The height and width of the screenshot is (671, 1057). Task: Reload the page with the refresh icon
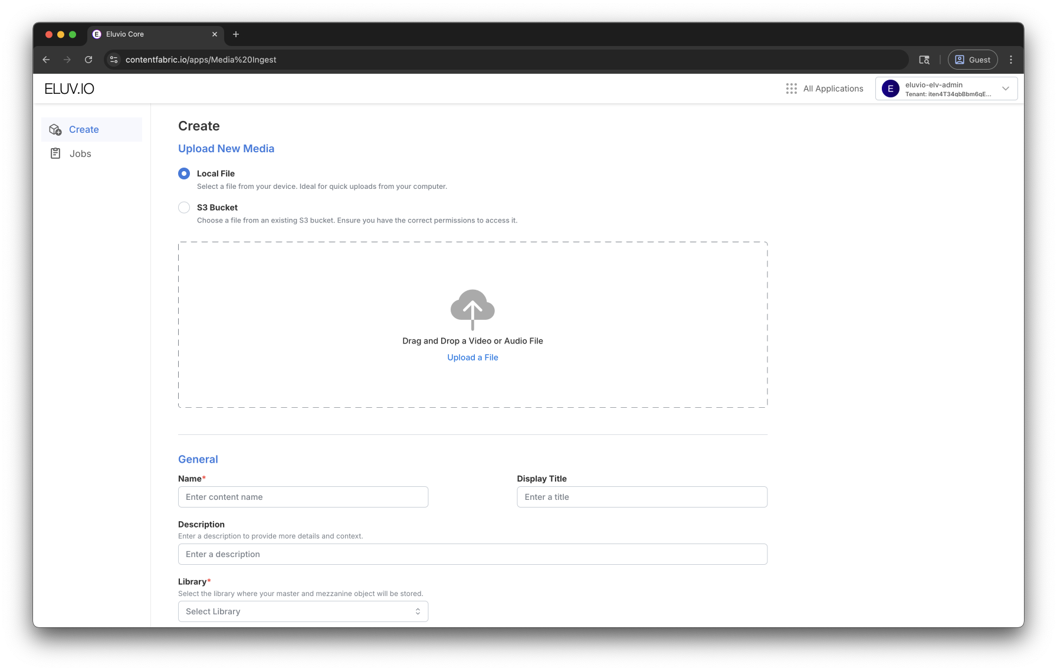pyautogui.click(x=88, y=60)
